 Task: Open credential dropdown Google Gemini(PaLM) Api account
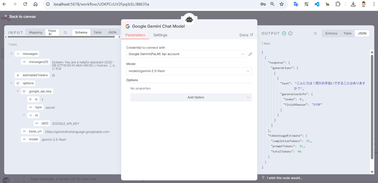[186, 54]
